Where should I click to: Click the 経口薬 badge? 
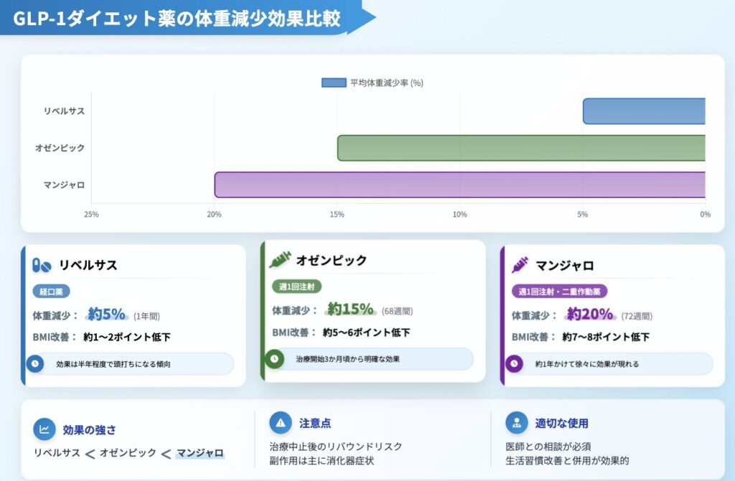pyautogui.click(x=51, y=291)
